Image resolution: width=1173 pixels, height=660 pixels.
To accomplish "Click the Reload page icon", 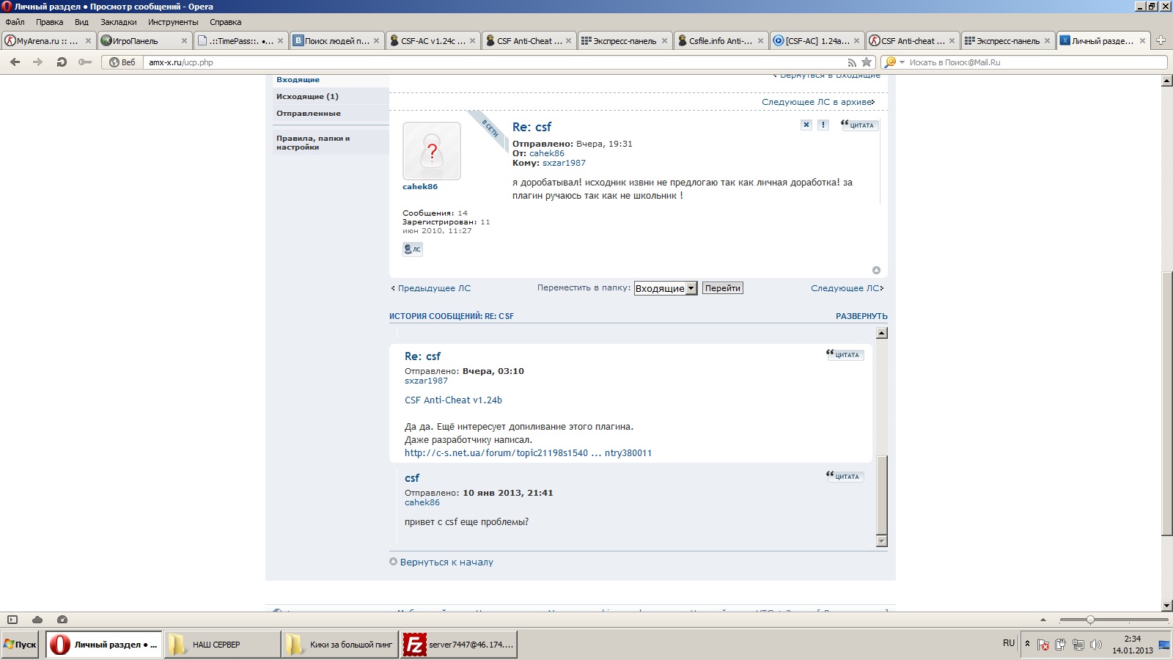I will [62, 62].
